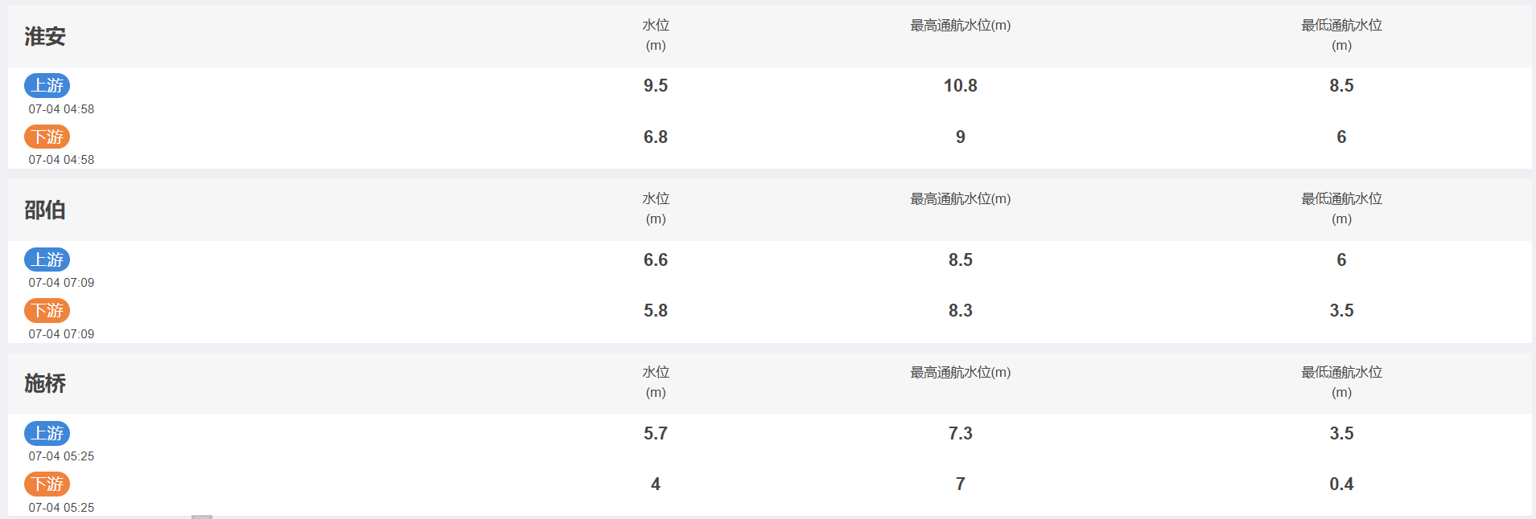1536x519 pixels.
Task: Click the 水位 (m) header in 施桥 section
Action: click(656, 382)
